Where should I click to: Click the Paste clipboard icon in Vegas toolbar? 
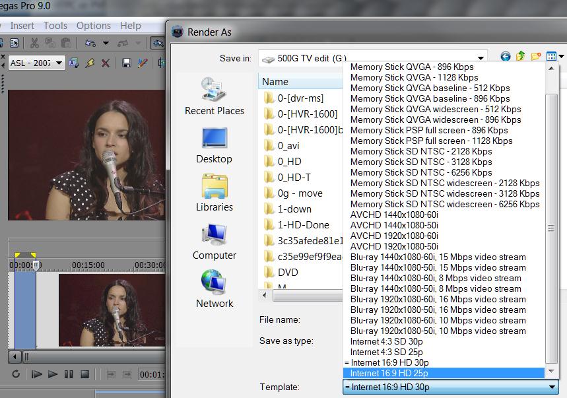click(66, 43)
